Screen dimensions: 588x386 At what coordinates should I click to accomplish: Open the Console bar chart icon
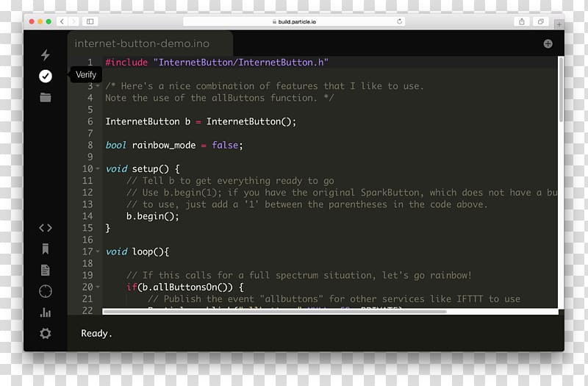pyautogui.click(x=46, y=312)
